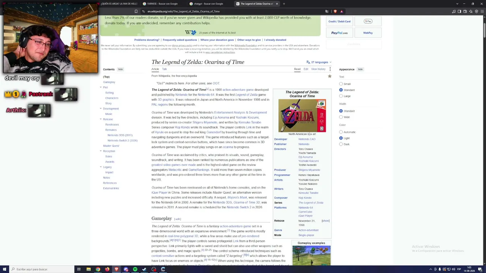Screen dimensions: 486x273
Task: Open the browser hamburger menu
Action: (482, 11)
